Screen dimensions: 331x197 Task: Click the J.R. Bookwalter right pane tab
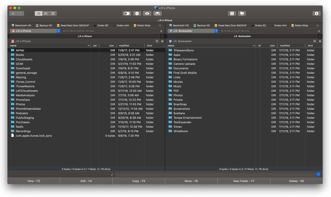coord(242,36)
